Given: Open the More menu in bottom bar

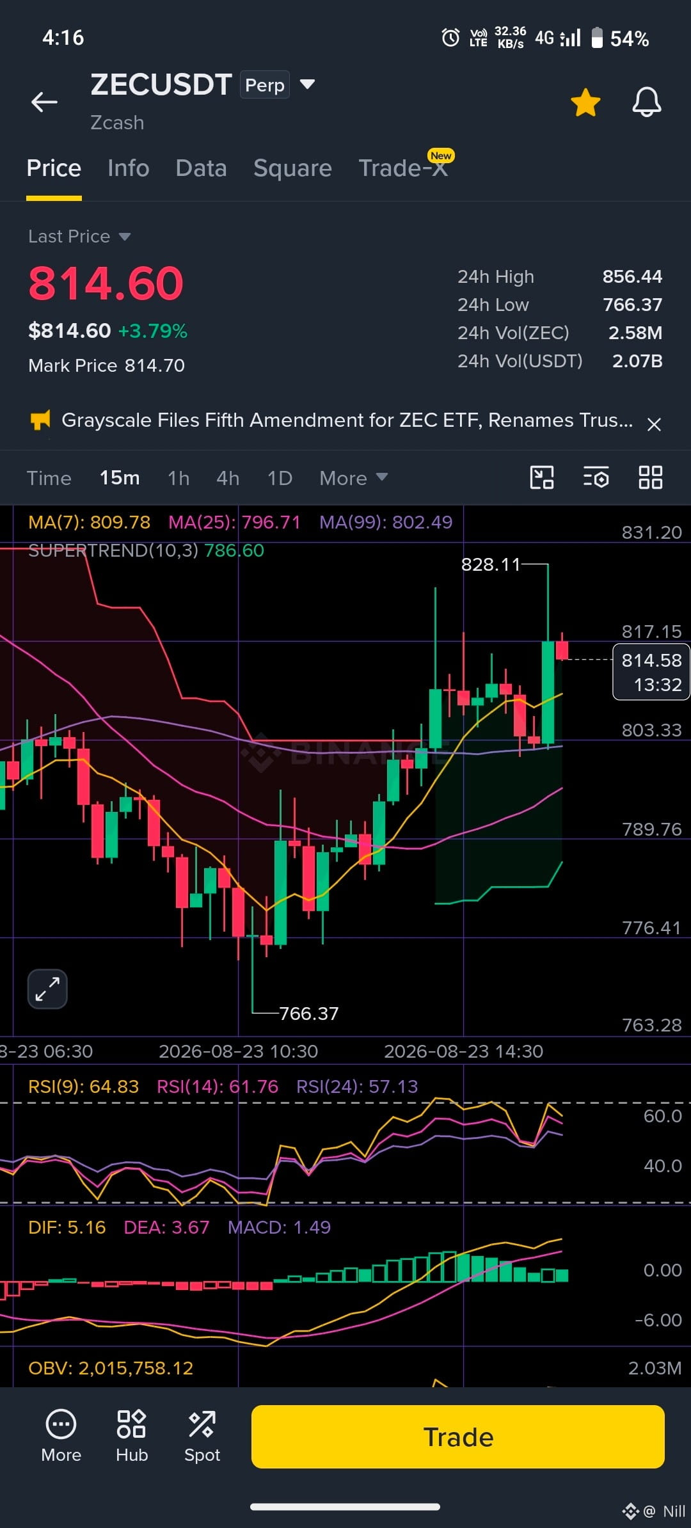Looking at the screenshot, I should pyautogui.click(x=61, y=1436).
